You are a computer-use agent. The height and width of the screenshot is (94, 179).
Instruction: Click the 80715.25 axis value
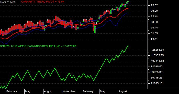coord(156,78)
